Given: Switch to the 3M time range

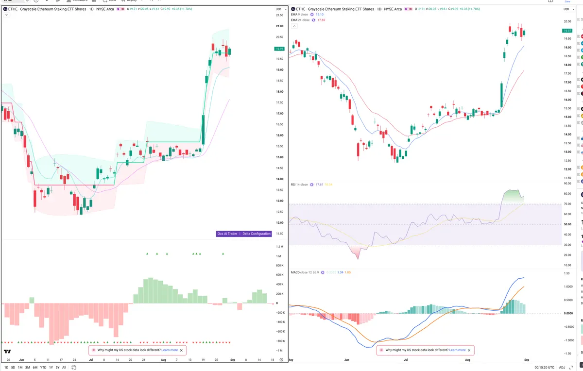Looking at the screenshot, I should [28, 367].
